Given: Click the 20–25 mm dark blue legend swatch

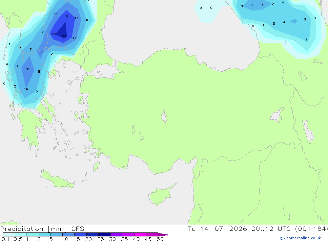Looking at the screenshot, I should (92, 234).
